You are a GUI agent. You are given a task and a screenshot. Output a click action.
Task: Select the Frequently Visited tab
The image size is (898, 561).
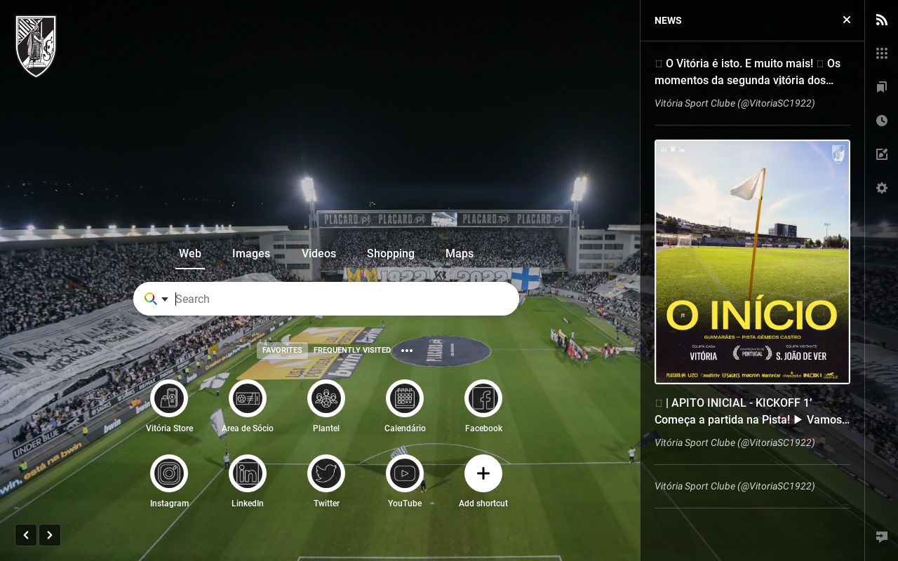352,351
